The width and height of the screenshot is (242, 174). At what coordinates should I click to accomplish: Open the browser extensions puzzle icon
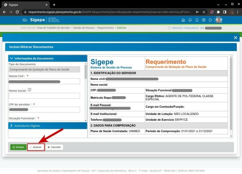(x=218, y=12)
